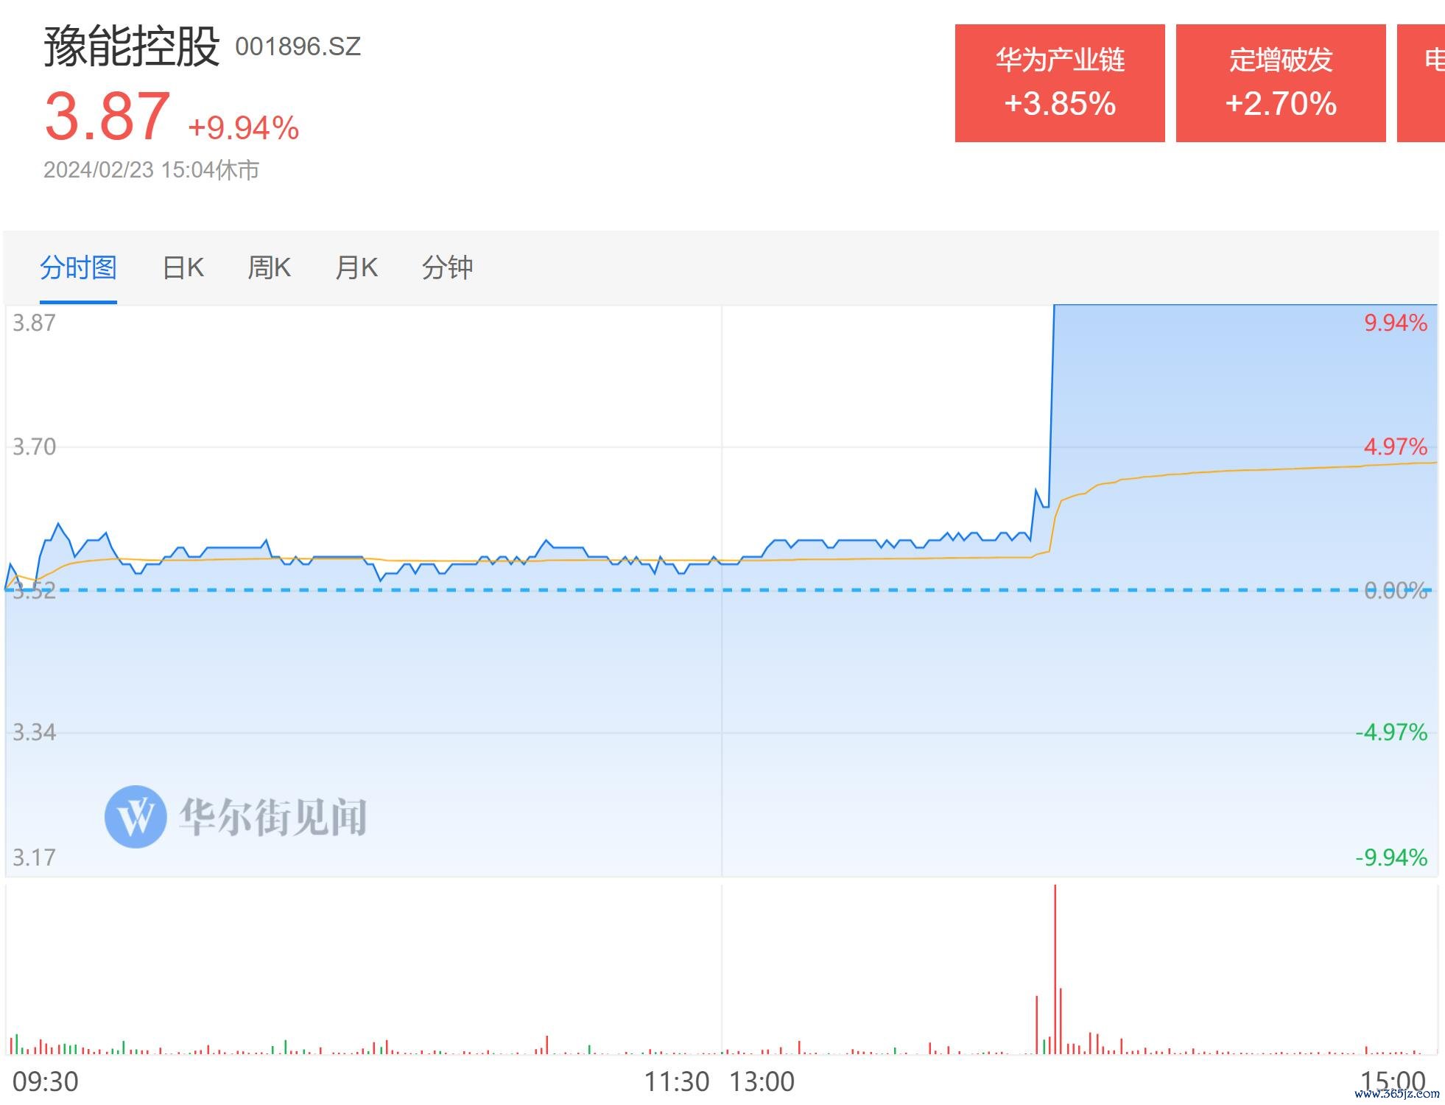Screen dimensions: 1445x1105
Task: Click the 3.70 price axis label
Action: tap(35, 446)
